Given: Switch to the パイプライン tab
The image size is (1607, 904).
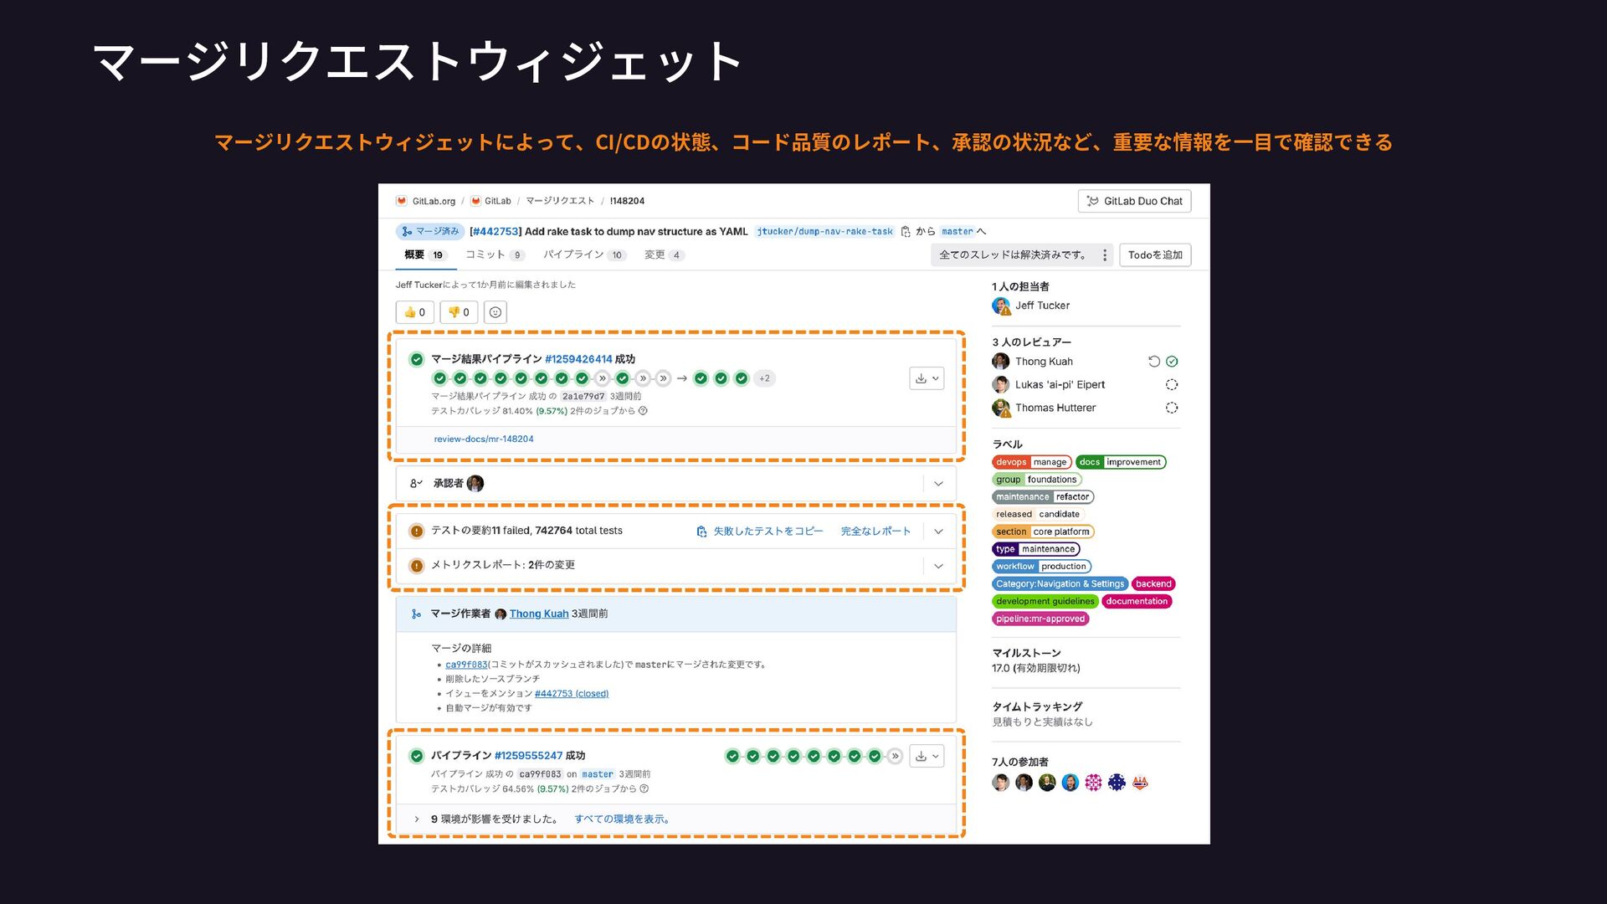Looking at the screenshot, I should click(573, 255).
